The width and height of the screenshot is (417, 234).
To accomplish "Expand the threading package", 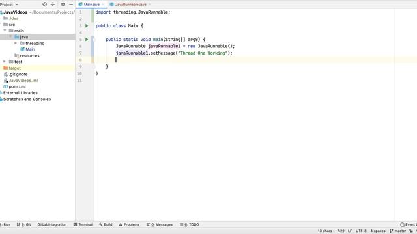I will click(16, 43).
